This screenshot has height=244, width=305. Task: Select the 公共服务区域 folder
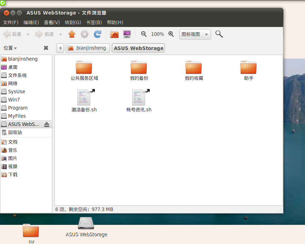84,71
